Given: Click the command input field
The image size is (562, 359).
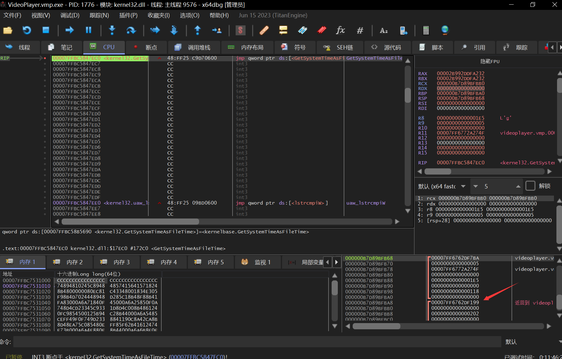Looking at the screenshot, I should click(x=257, y=342).
